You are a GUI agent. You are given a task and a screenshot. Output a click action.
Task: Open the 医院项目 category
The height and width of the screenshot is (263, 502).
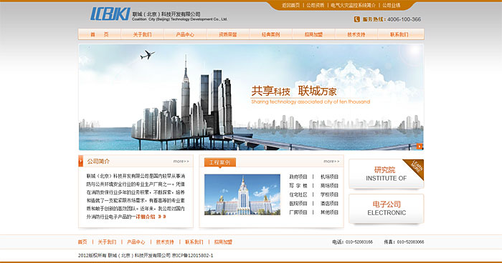(x=298, y=204)
